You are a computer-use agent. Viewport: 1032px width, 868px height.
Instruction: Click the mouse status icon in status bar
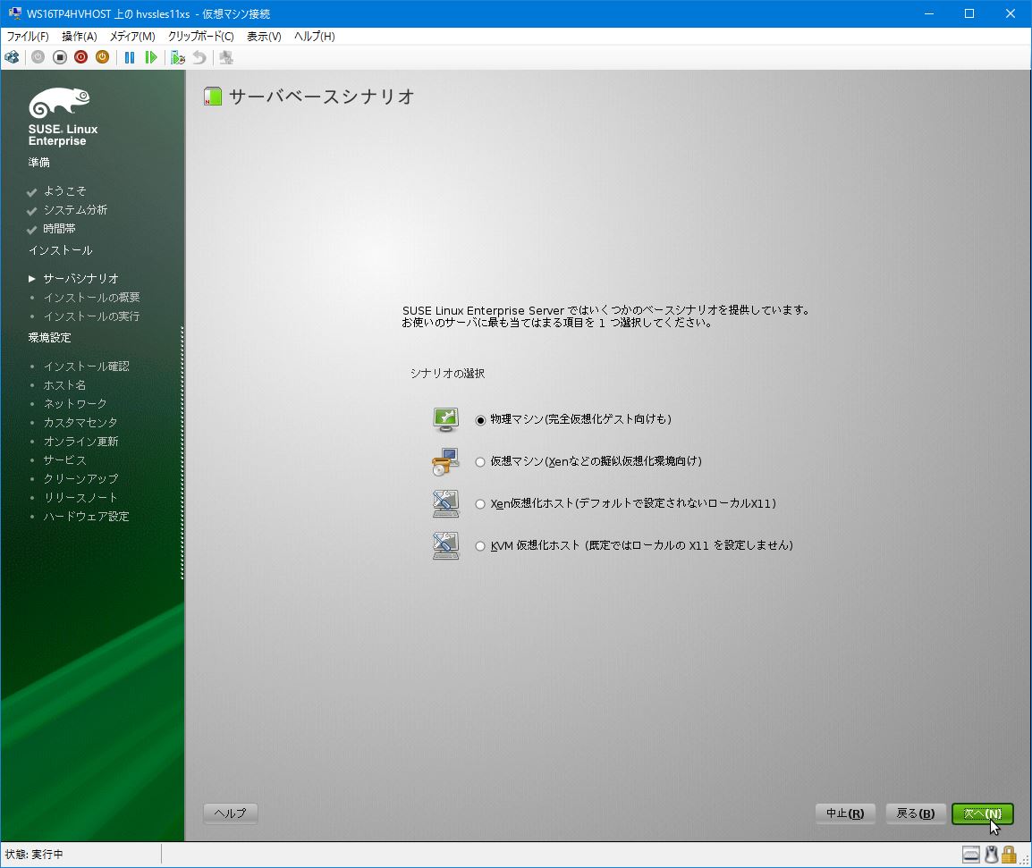991,855
